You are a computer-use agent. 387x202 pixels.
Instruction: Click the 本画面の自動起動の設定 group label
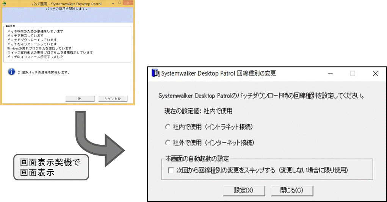point(195,158)
